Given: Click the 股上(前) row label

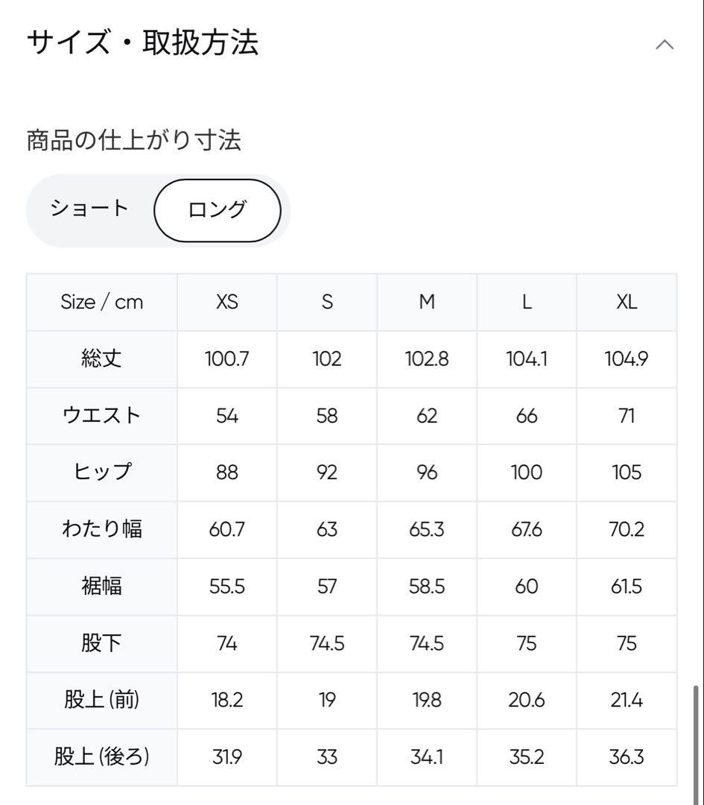Looking at the screenshot, I should tap(101, 700).
